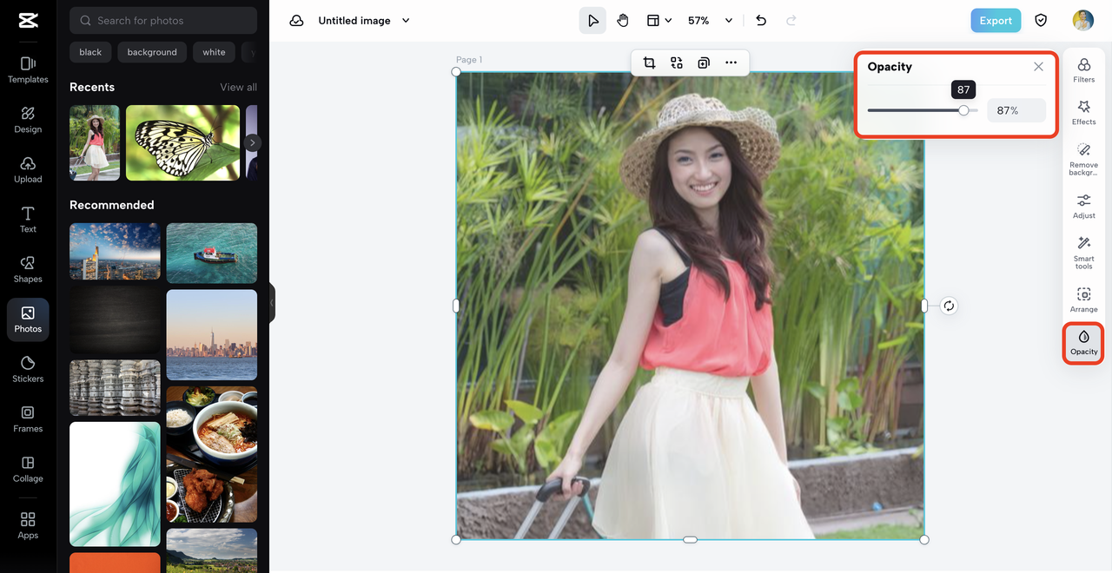Image resolution: width=1112 pixels, height=573 pixels.
Task: Open the Text panel
Action: [x=28, y=220]
